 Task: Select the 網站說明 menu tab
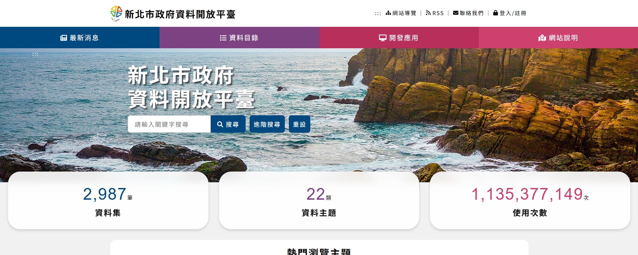pos(558,38)
